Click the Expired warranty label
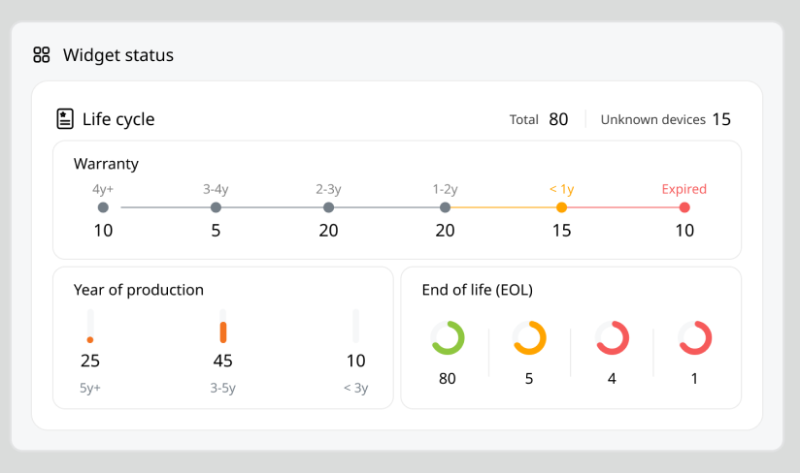 tap(683, 189)
